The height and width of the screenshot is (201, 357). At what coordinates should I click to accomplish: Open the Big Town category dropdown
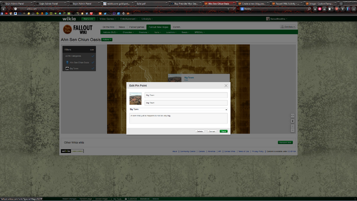click(178, 109)
